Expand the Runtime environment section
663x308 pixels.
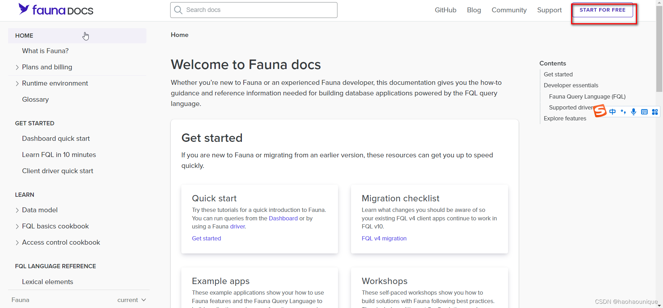tap(17, 83)
